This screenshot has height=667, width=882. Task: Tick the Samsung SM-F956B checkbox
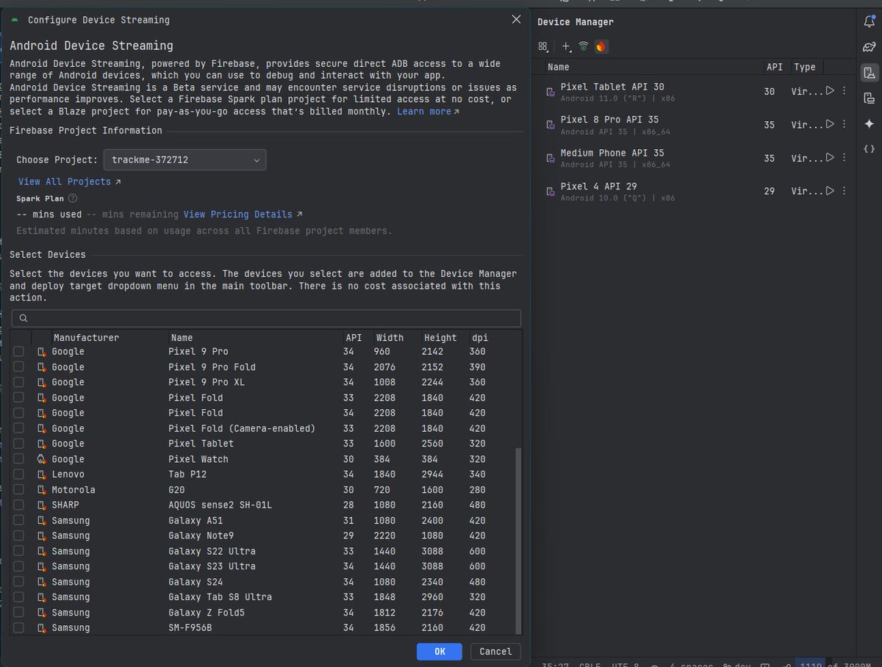pyautogui.click(x=18, y=628)
